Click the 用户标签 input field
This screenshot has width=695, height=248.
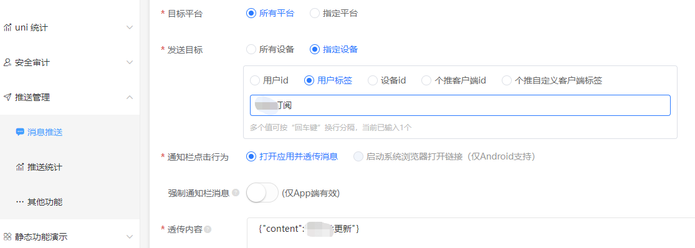(460, 105)
